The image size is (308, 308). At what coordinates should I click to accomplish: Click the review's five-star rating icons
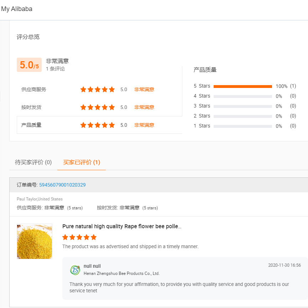click(x=79, y=237)
